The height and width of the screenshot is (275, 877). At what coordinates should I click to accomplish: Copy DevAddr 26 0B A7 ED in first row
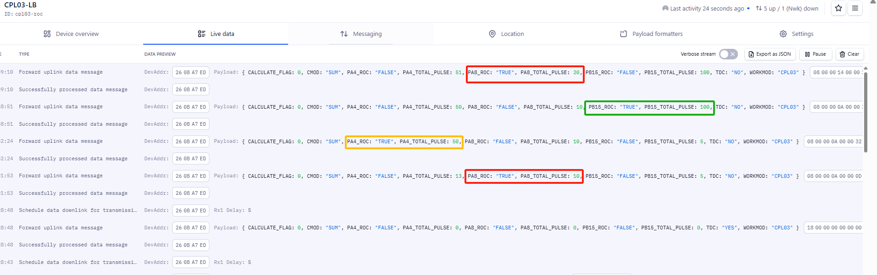point(191,72)
